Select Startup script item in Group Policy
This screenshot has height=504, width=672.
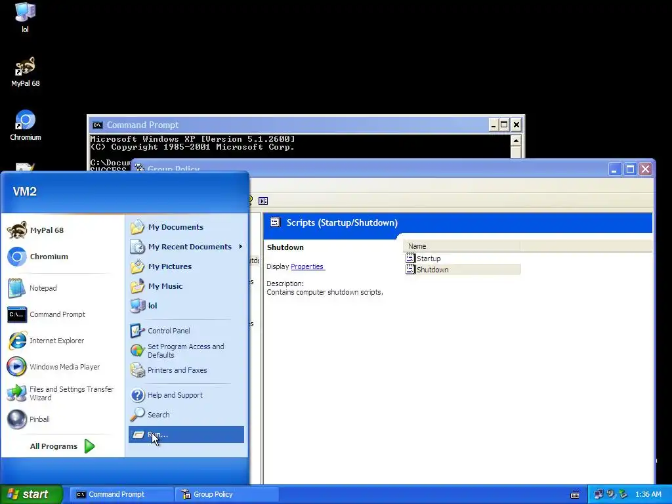click(x=423, y=259)
